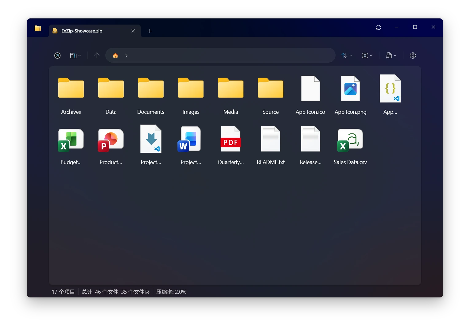Viewport: 470px width, 333px height.
Task: Click the orange home icon in path bar
Action: (x=115, y=55)
